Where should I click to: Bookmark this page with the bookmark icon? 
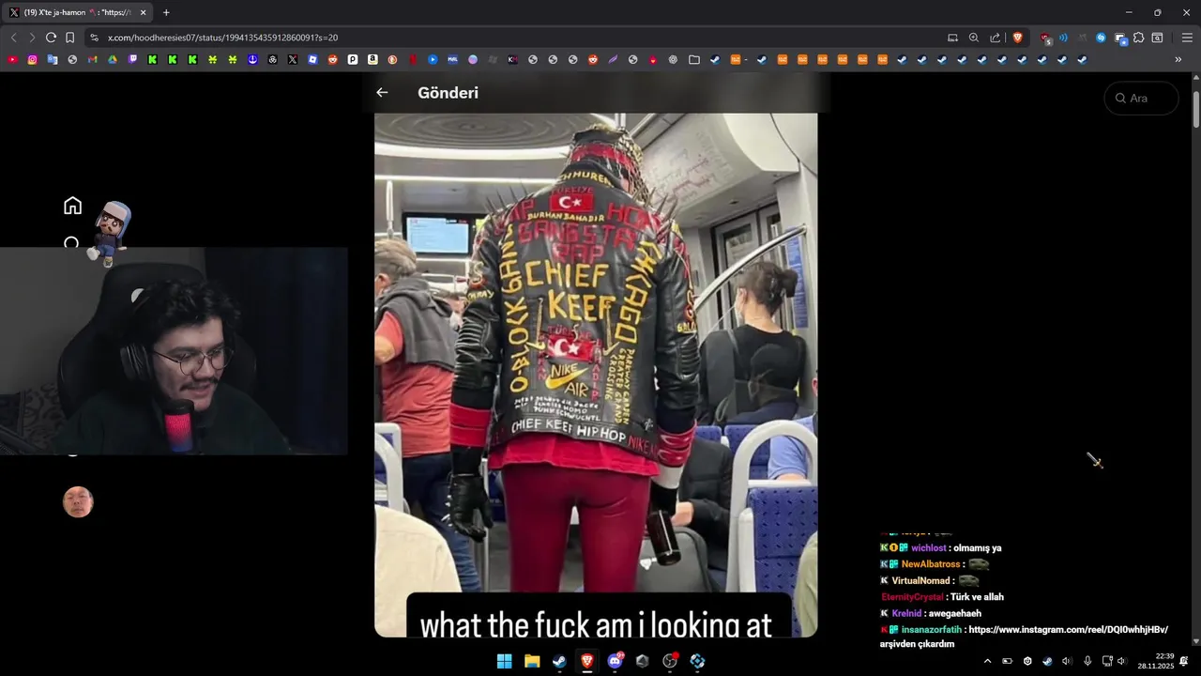pos(69,38)
